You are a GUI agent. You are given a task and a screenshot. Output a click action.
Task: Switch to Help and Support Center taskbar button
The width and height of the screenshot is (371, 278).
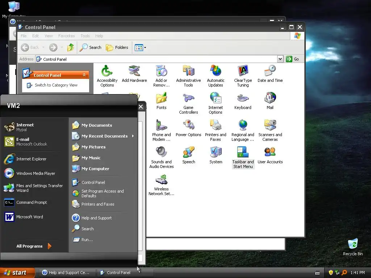pos(67,273)
